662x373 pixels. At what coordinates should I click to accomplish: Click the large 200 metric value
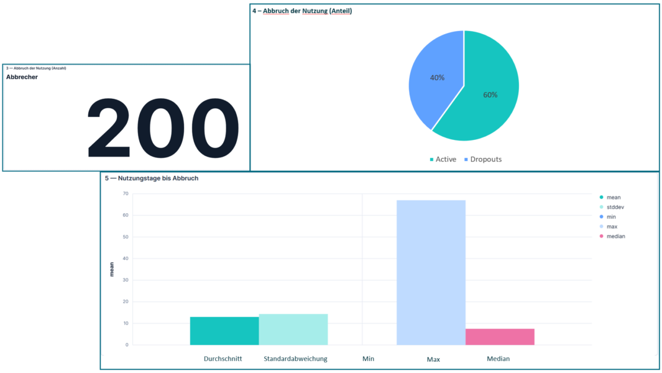click(x=163, y=128)
